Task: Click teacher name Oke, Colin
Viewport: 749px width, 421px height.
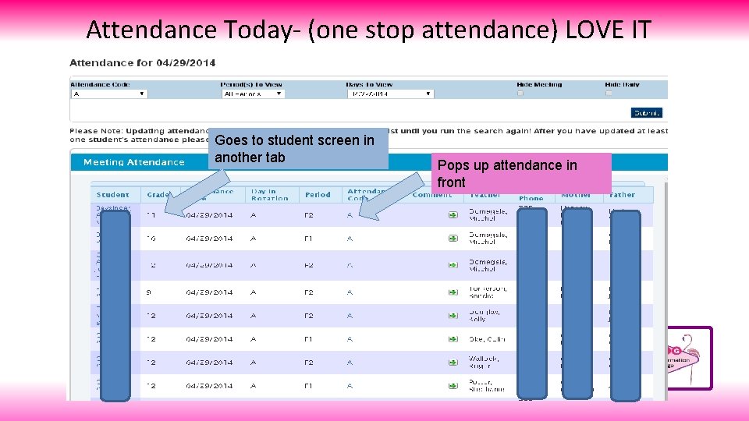Action: click(x=487, y=339)
